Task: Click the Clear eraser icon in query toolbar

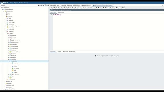Action: (x=116, y=8)
